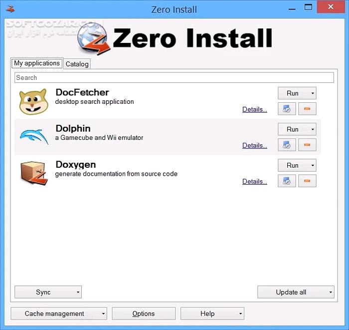Click the Dolphin app icon

34,137
